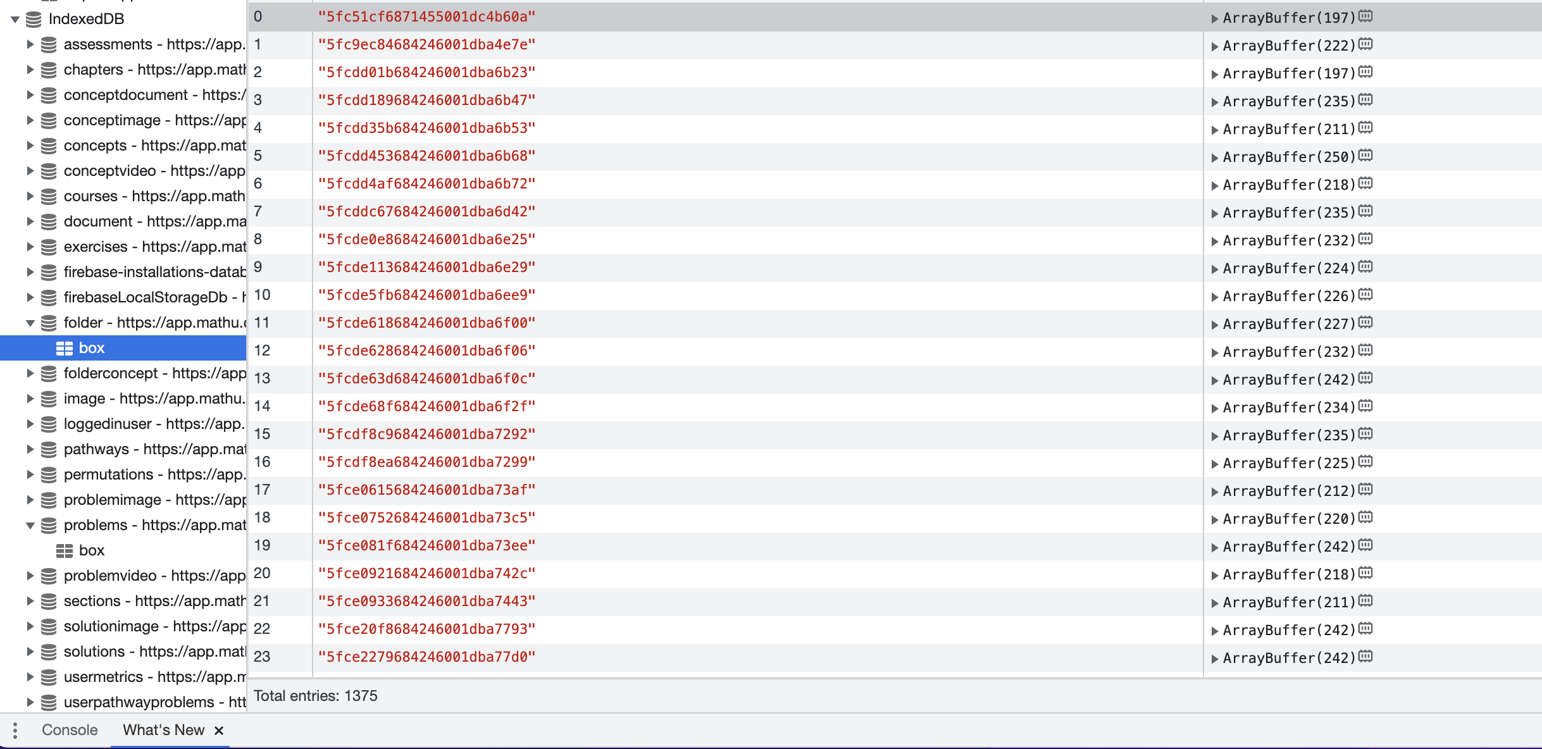This screenshot has width=1542, height=749.
Task: Select key "5fce081f684246001dba73ee"
Action: (427, 546)
